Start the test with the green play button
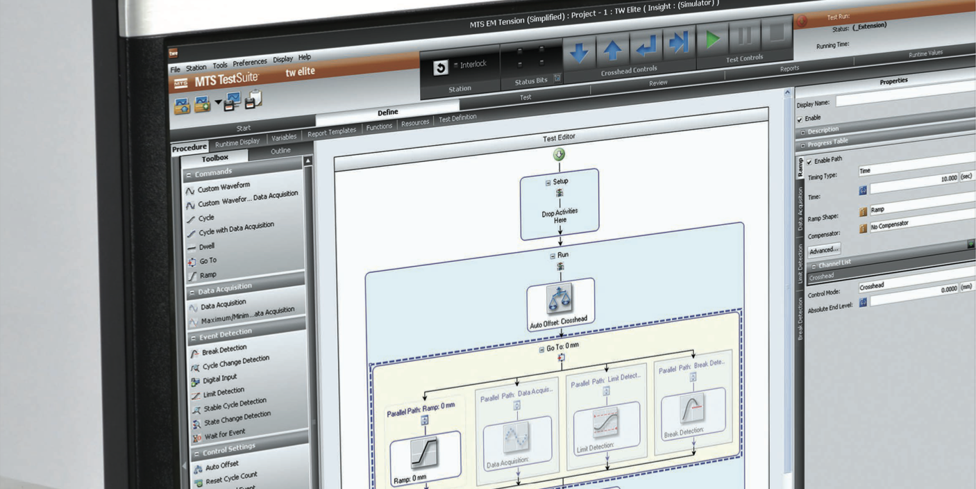The height and width of the screenshot is (489, 976). (713, 40)
